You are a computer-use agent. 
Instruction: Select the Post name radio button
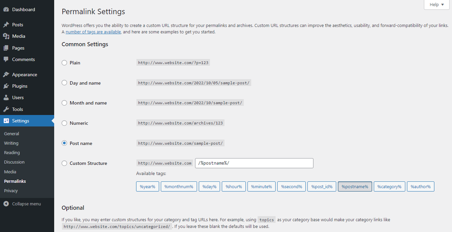point(64,143)
